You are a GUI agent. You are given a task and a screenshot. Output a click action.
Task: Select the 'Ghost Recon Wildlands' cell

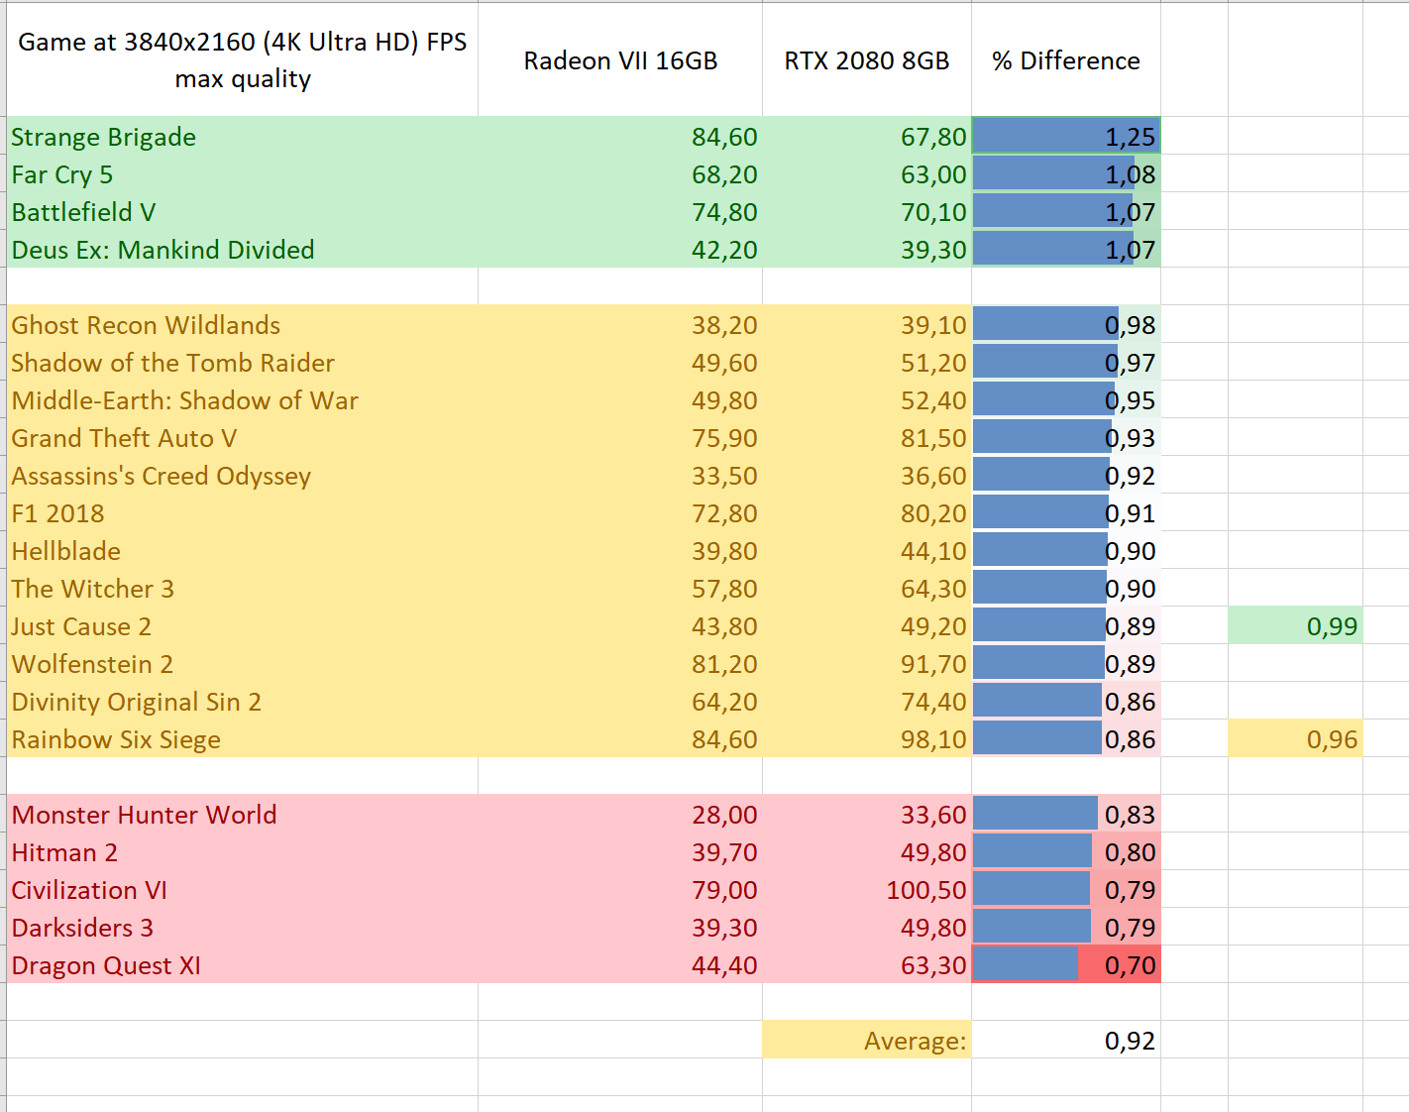243,324
